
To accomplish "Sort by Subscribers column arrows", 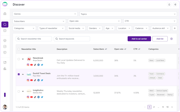I will tap(106, 49).
